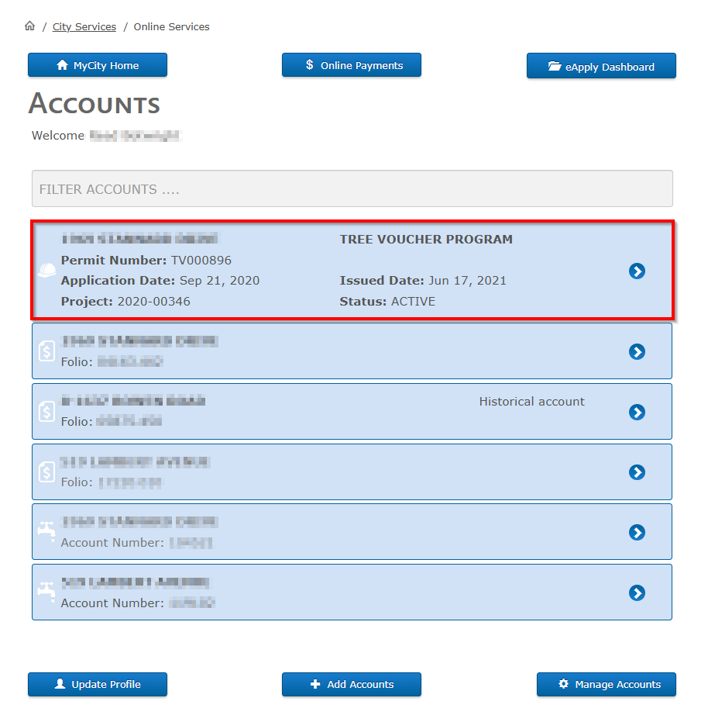Image resolution: width=708 pixels, height=715 pixels.
Task: Expand the third Folio account arrow
Action: pyautogui.click(x=637, y=472)
